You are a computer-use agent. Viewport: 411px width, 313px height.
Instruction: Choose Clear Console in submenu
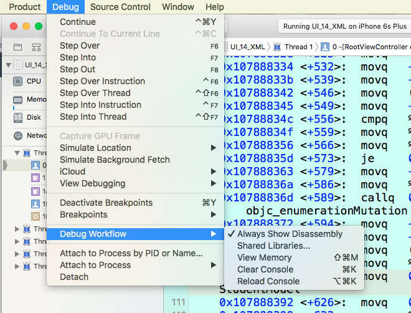click(294, 269)
